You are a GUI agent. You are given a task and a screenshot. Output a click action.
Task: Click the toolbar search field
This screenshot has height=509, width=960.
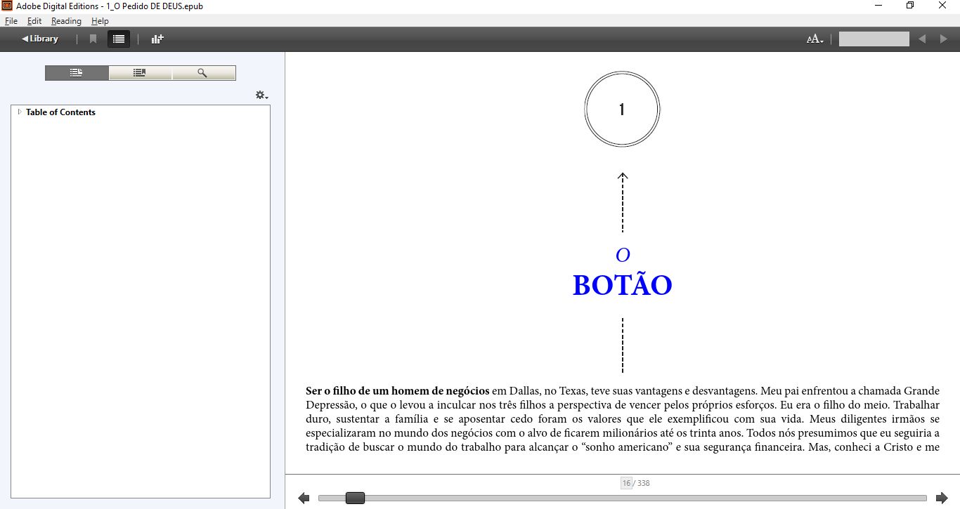click(x=874, y=39)
